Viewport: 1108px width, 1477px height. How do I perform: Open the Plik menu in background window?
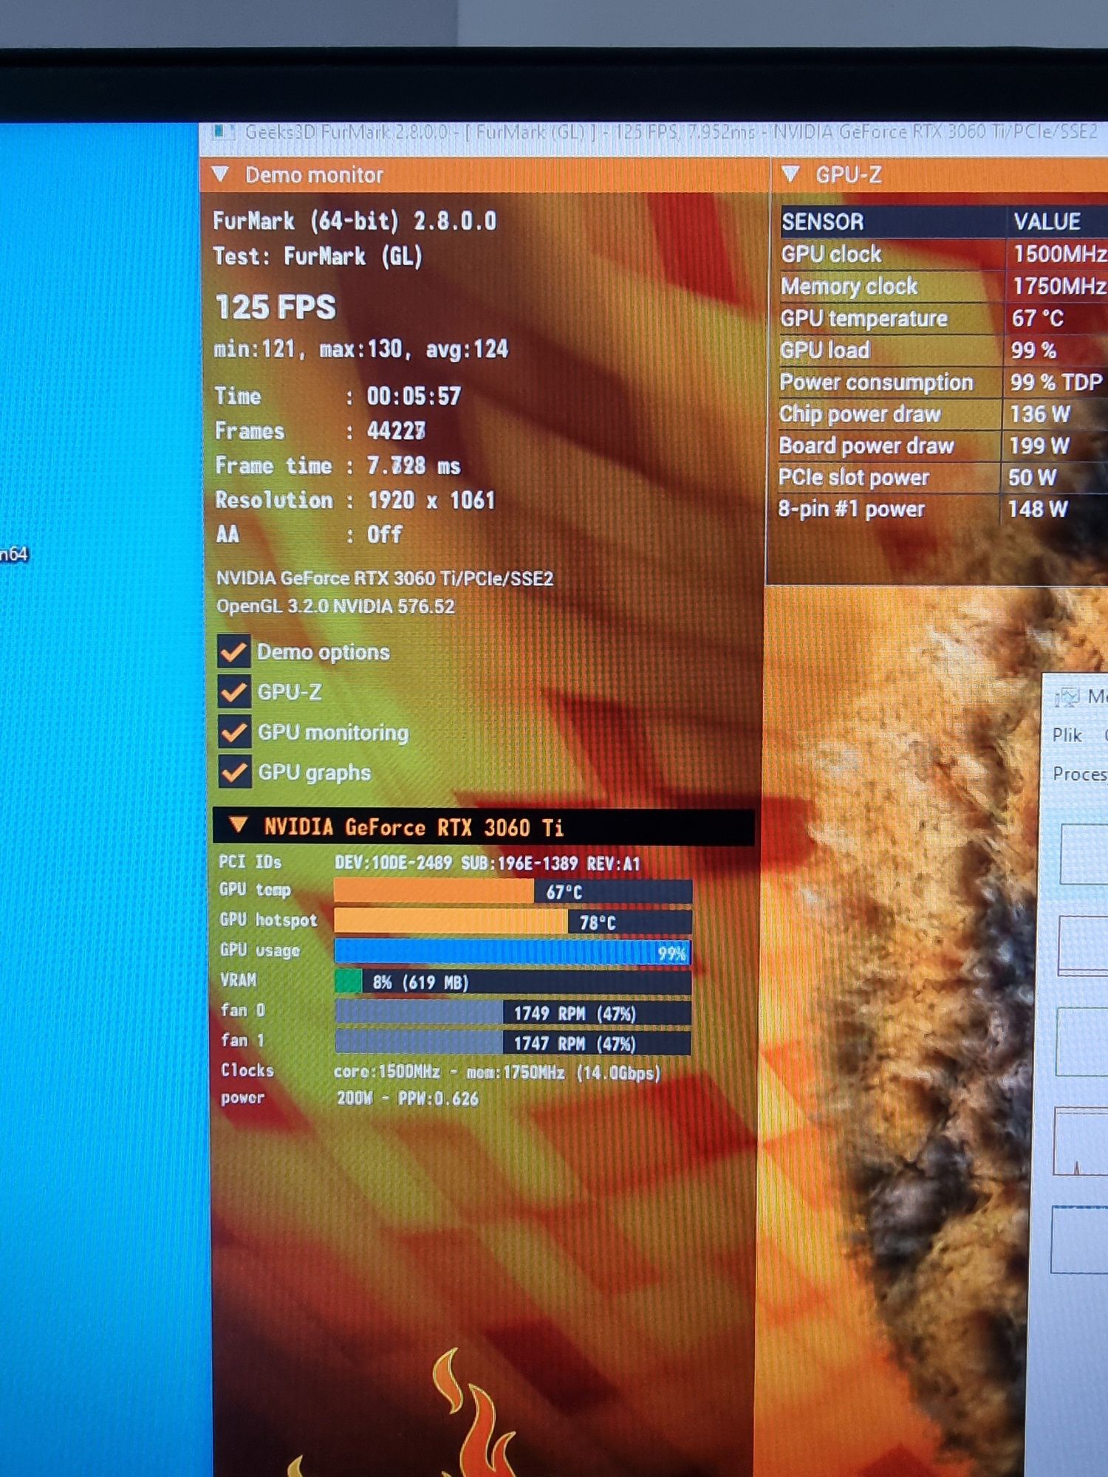point(1067,735)
